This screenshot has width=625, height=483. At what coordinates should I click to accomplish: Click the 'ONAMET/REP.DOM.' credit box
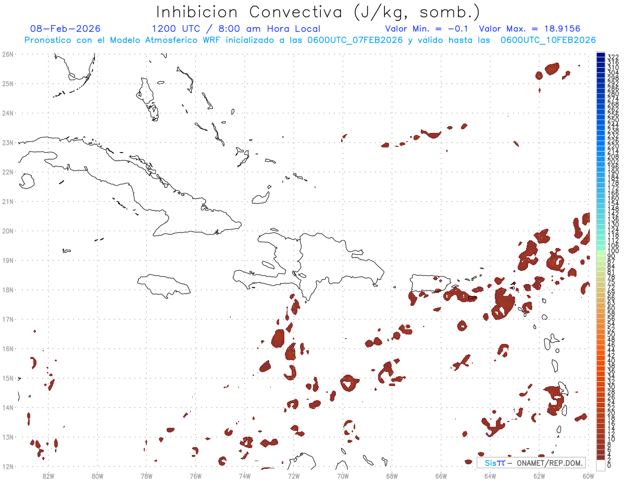[x=531, y=463]
